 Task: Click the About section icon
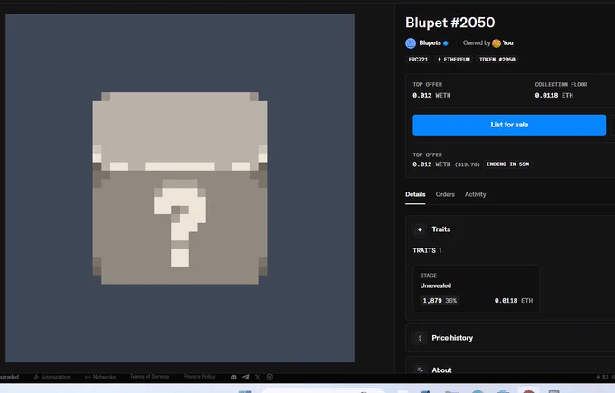[x=420, y=370]
